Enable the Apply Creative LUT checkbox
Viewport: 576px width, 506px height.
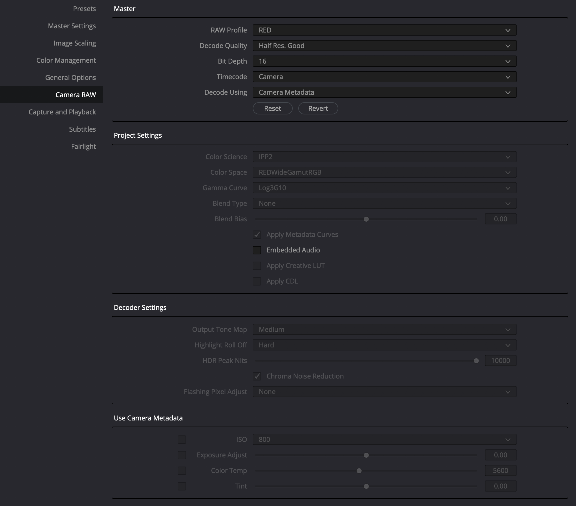pyautogui.click(x=257, y=265)
